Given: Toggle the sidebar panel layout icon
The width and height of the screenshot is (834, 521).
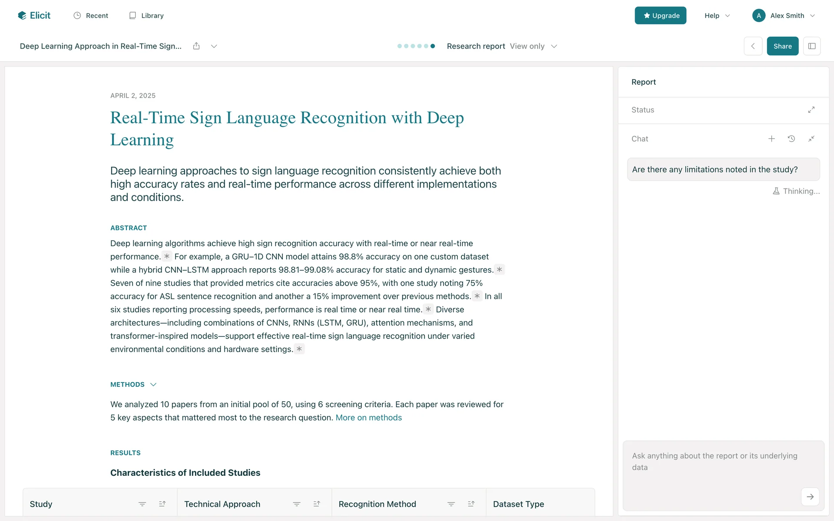Looking at the screenshot, I should (811, 46).
